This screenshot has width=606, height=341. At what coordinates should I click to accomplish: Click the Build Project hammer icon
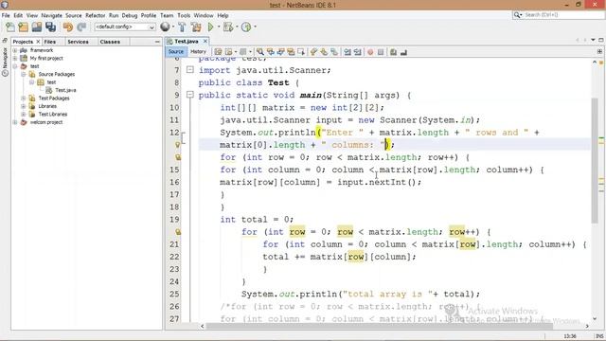tap(182, 27)
